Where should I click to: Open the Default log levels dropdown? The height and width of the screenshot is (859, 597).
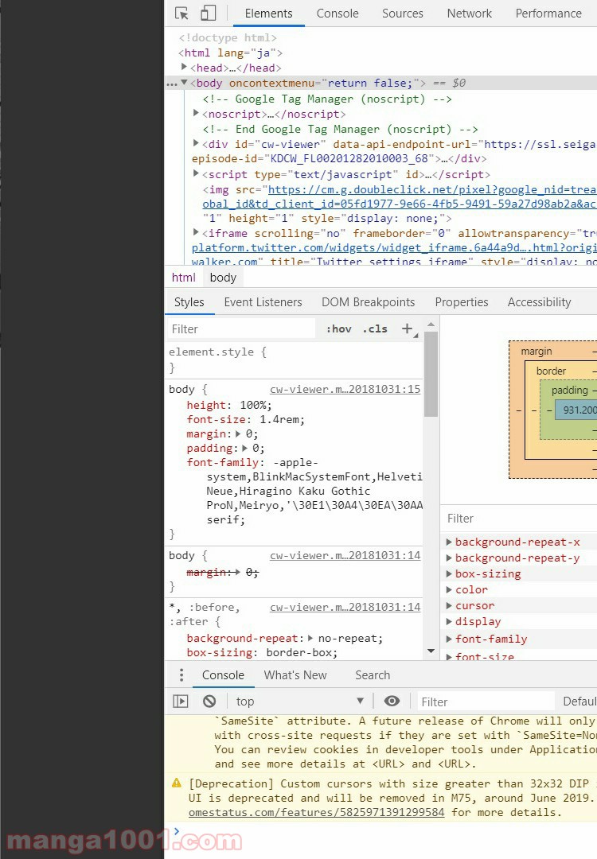(579, 702)
